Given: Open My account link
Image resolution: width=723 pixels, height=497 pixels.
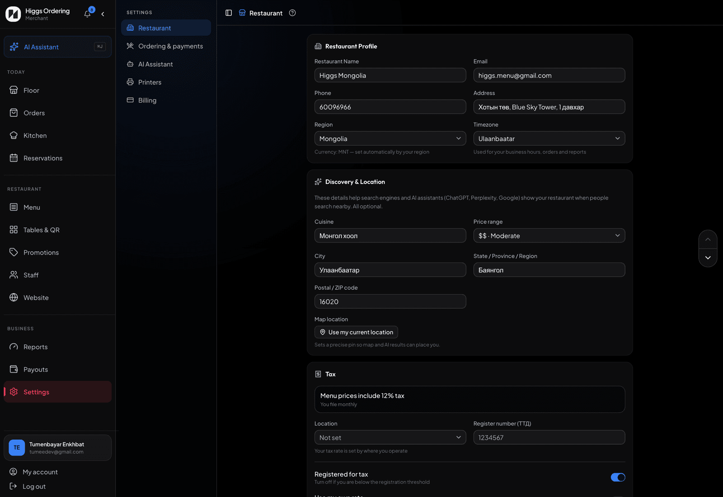Looking at the screenshot, I should click(57, 472).
